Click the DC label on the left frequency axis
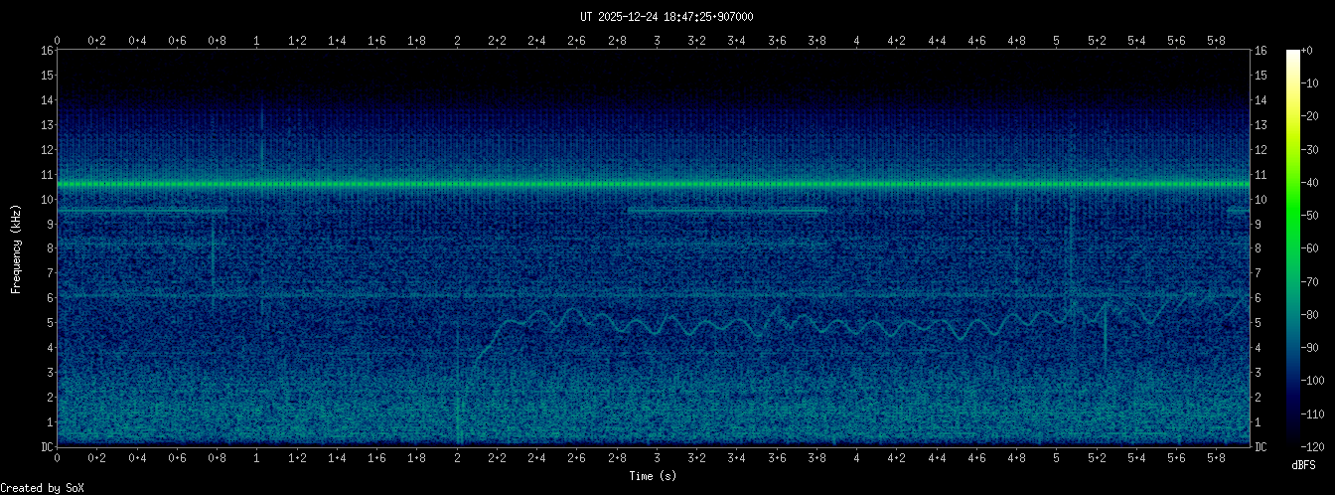This screenshot has width=1335, height=495. pos(46,446)
